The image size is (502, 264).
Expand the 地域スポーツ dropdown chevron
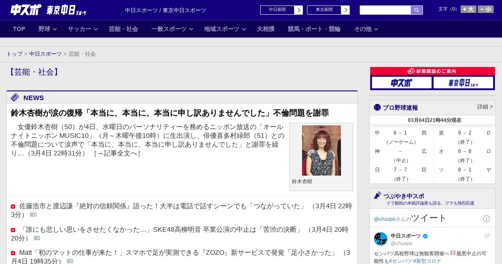(x=244, y=29)
